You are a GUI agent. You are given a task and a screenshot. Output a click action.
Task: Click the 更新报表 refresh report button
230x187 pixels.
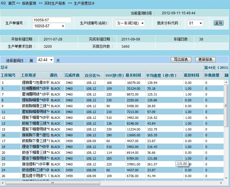pos(205,60)
